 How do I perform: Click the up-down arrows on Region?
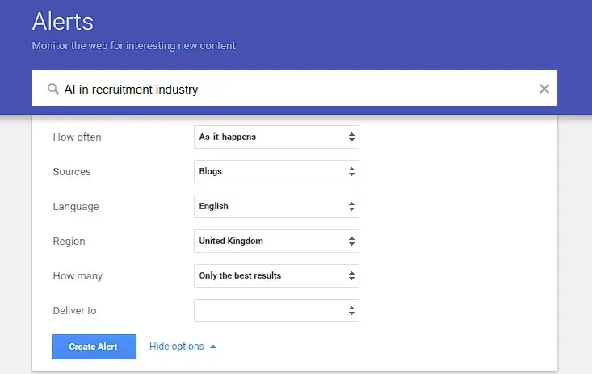coord(351,241)
